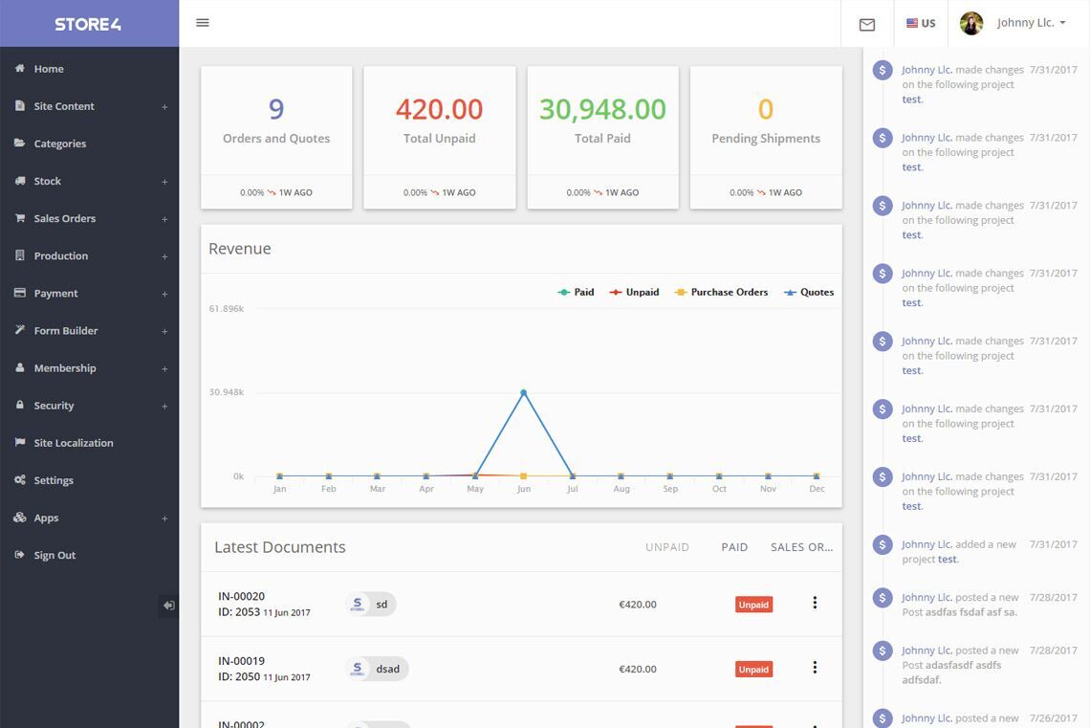Viewport: 1090px width, 728px height.
Task: Open Categories in the sidebar
Action: point(60,143)
